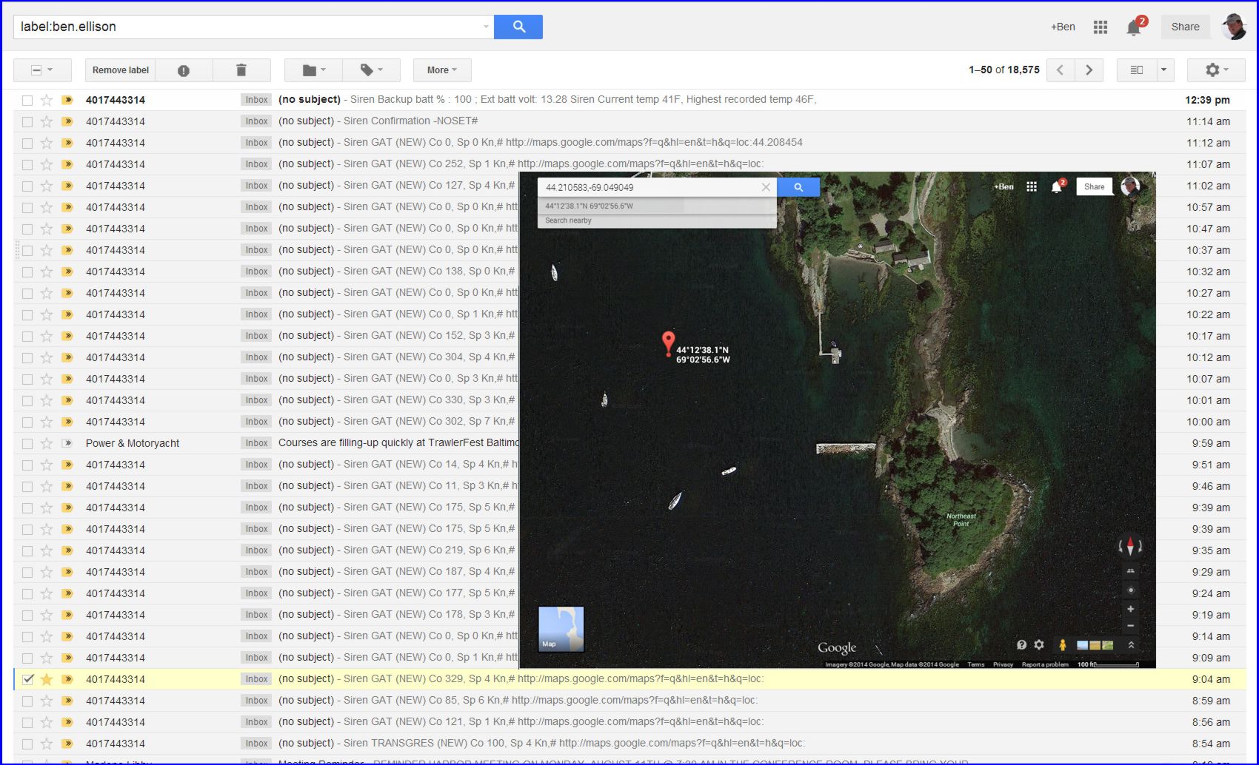The width and height of the screenshot is (1259, 765).
Task: Open the Gmail account profile picture
Action: point(1234,27)
